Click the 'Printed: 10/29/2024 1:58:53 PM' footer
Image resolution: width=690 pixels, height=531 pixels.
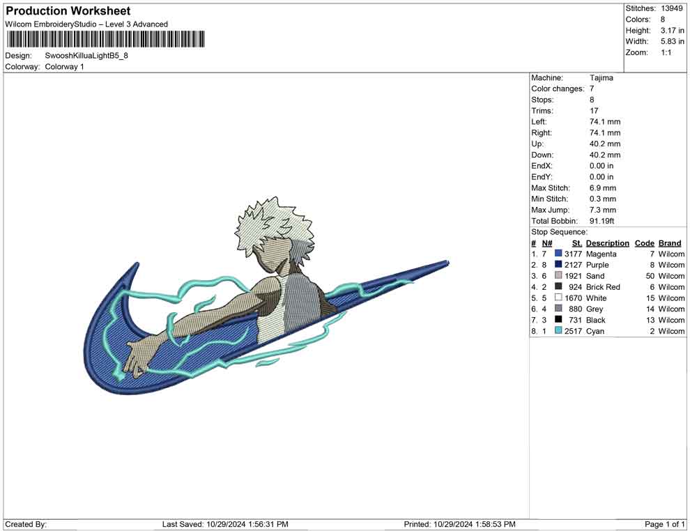click(x=460, y=524)
